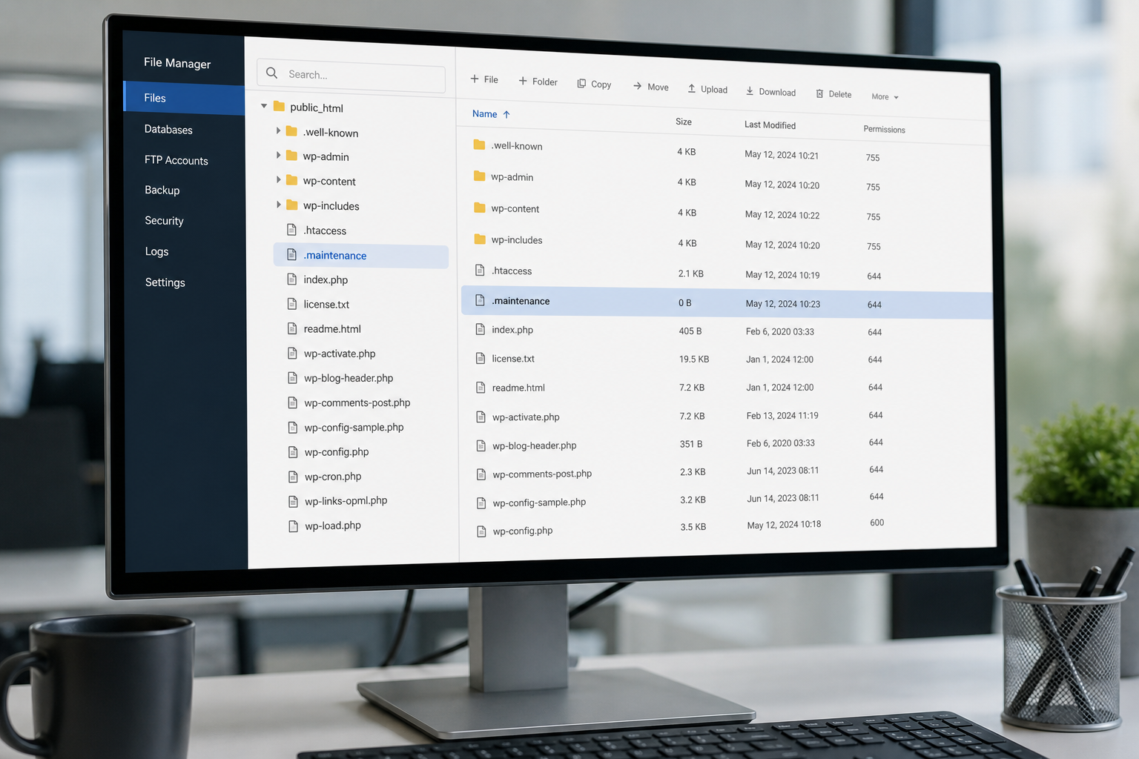
Task: Select .htaccess in the folder tree
Action: (325, 231)
